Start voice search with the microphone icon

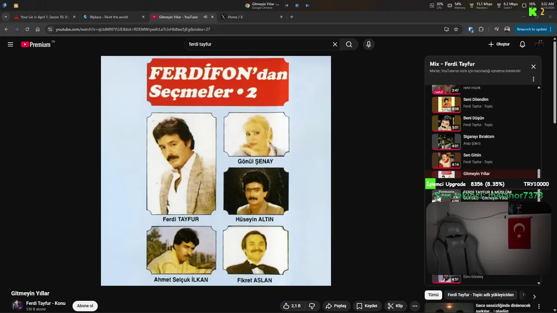[369, 44]
